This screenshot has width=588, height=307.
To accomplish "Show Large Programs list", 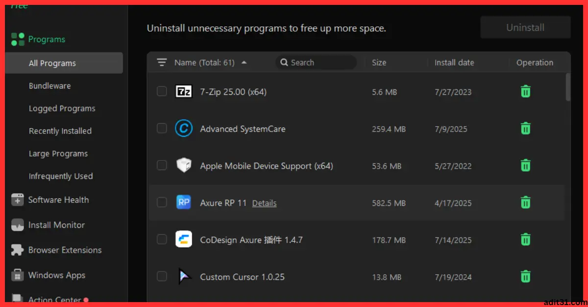I will [58, 153].
